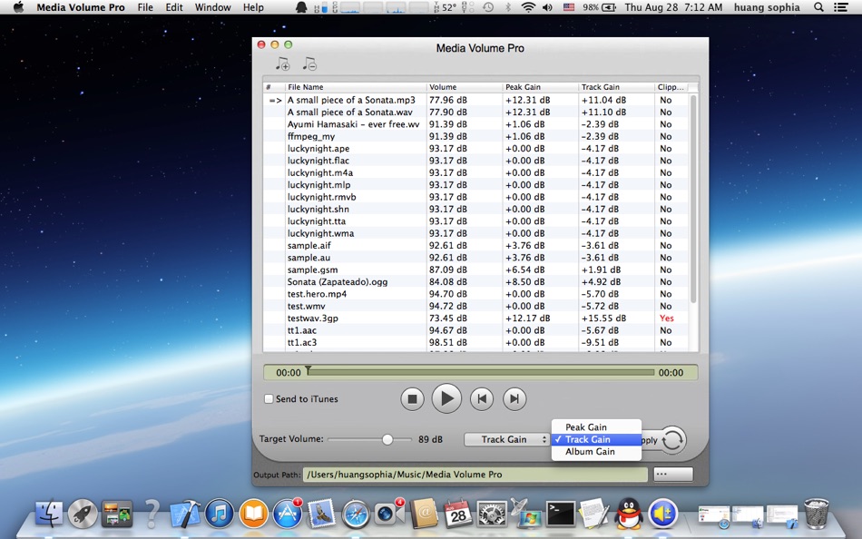This screenshot has height=539, width=862.
Task: Open iTunes from the Dock
Action: (220, 514)
